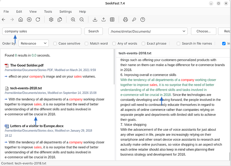
Task: Open the Edit menu
Action: [19, 12]
